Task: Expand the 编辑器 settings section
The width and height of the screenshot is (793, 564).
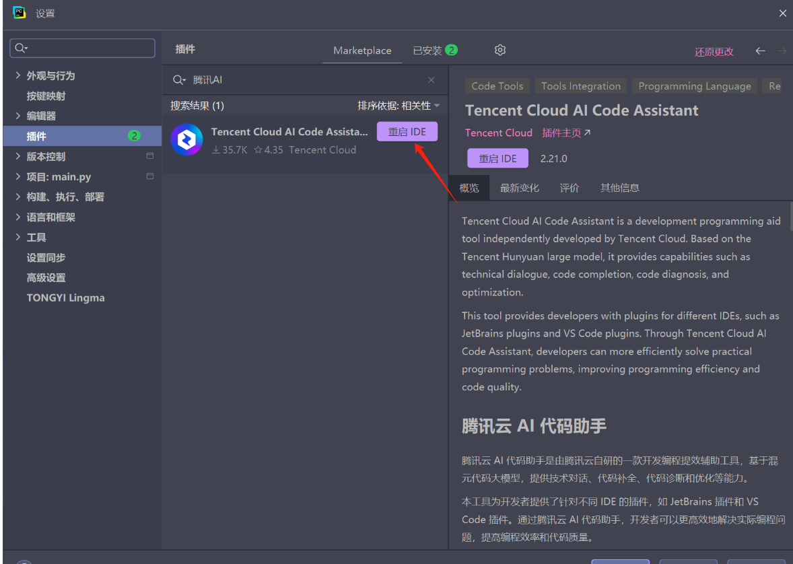Action: [18, 116]
